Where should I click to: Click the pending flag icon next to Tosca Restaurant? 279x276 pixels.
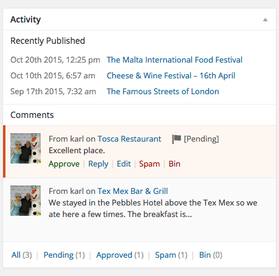(176, 139)
